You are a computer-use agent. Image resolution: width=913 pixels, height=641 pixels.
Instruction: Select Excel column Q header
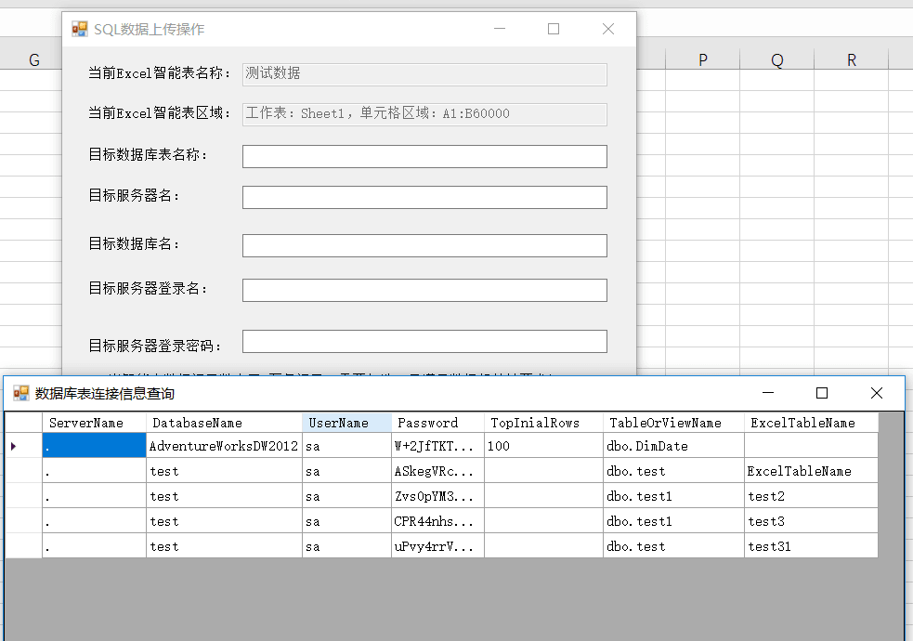point(776,59)
